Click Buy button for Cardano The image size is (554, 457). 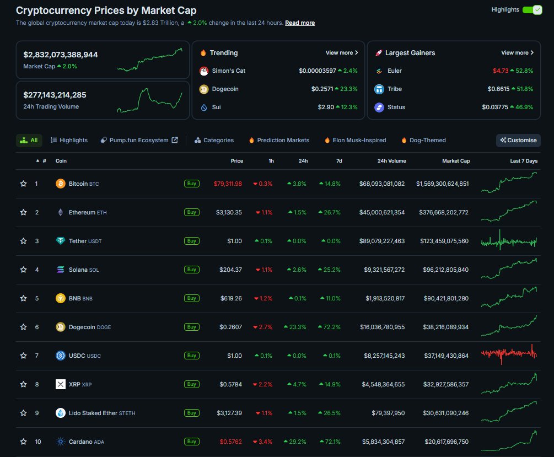(x=191, y=442)
